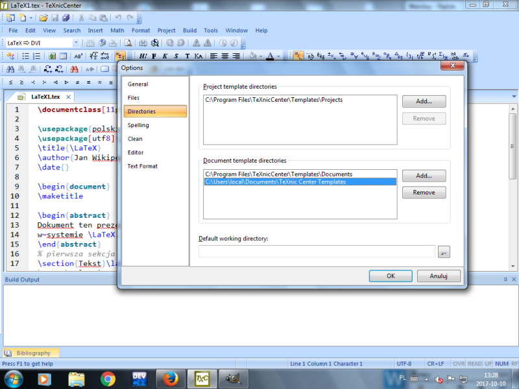Open the document tab list dropdown arrow
The height and width of the screenshot is (389, 519).
[514, 97]
